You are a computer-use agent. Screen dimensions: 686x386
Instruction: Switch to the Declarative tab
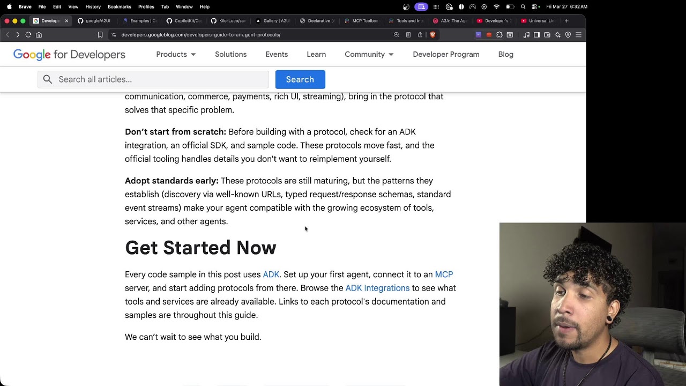317,21
